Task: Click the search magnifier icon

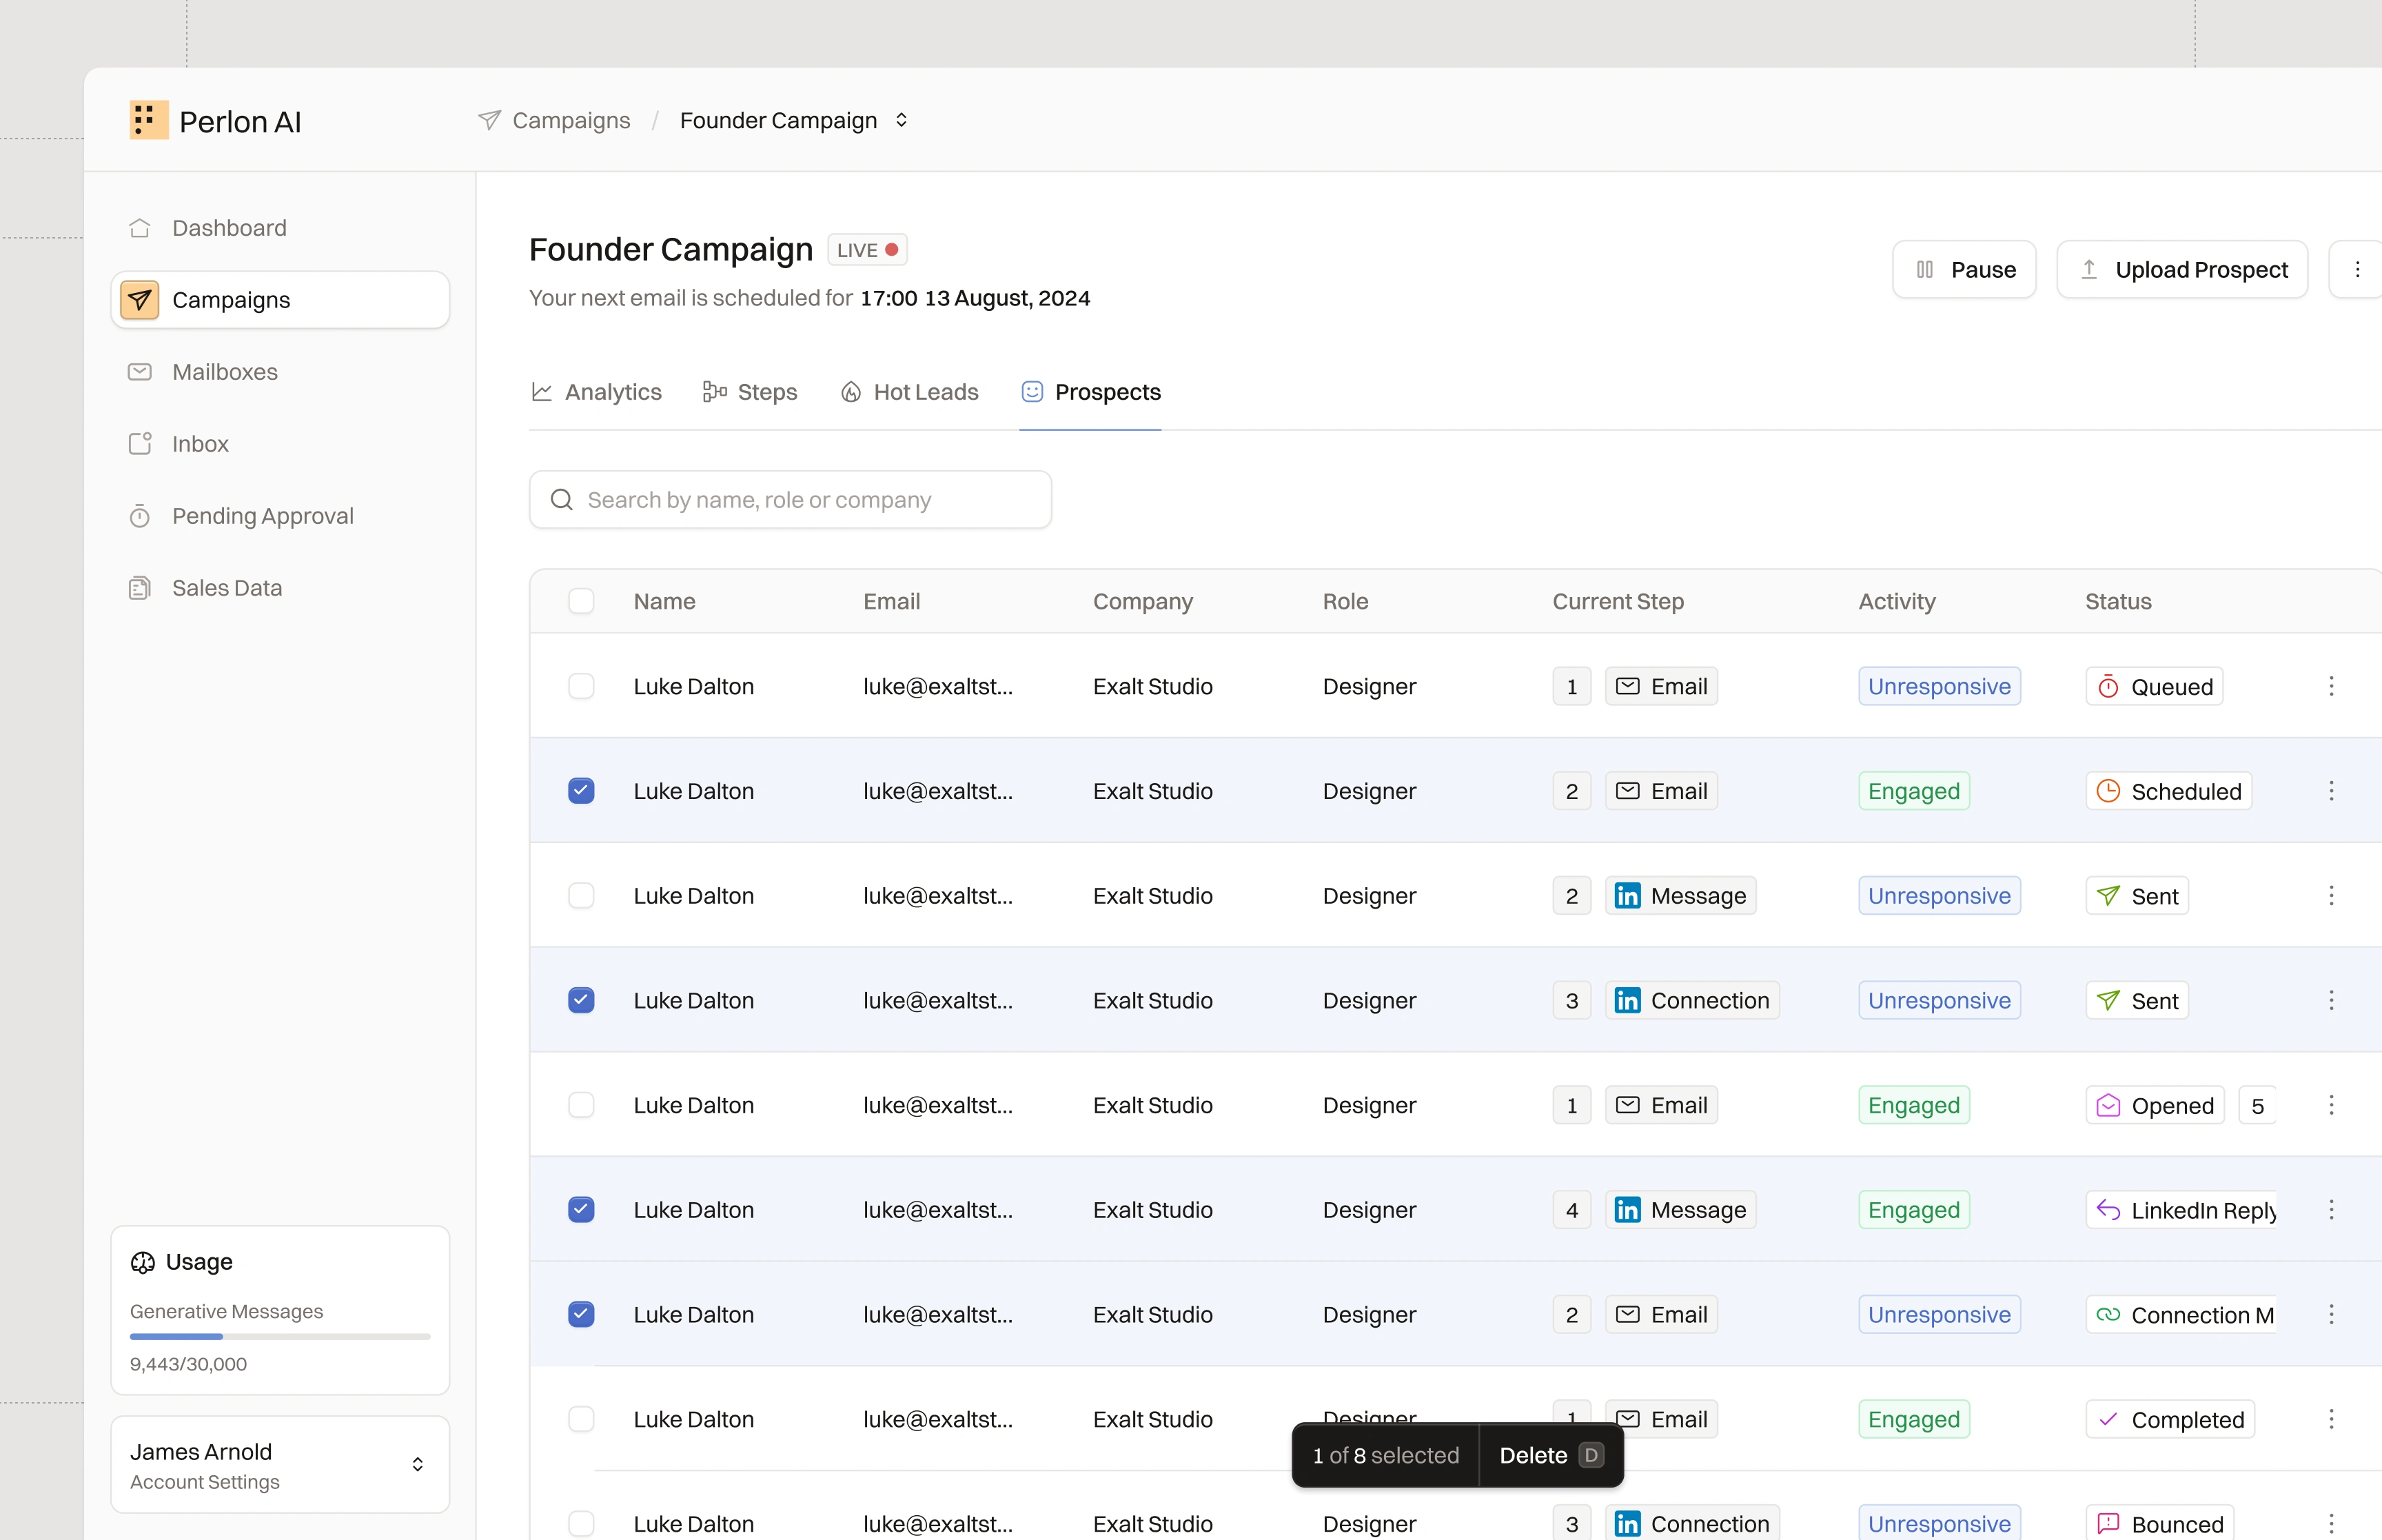Action: tap(562, 500)
